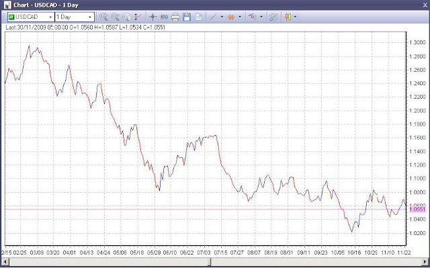Click the zoom in magnifier icon
This screenshot has height=268, width=430.
pos(103,17)
